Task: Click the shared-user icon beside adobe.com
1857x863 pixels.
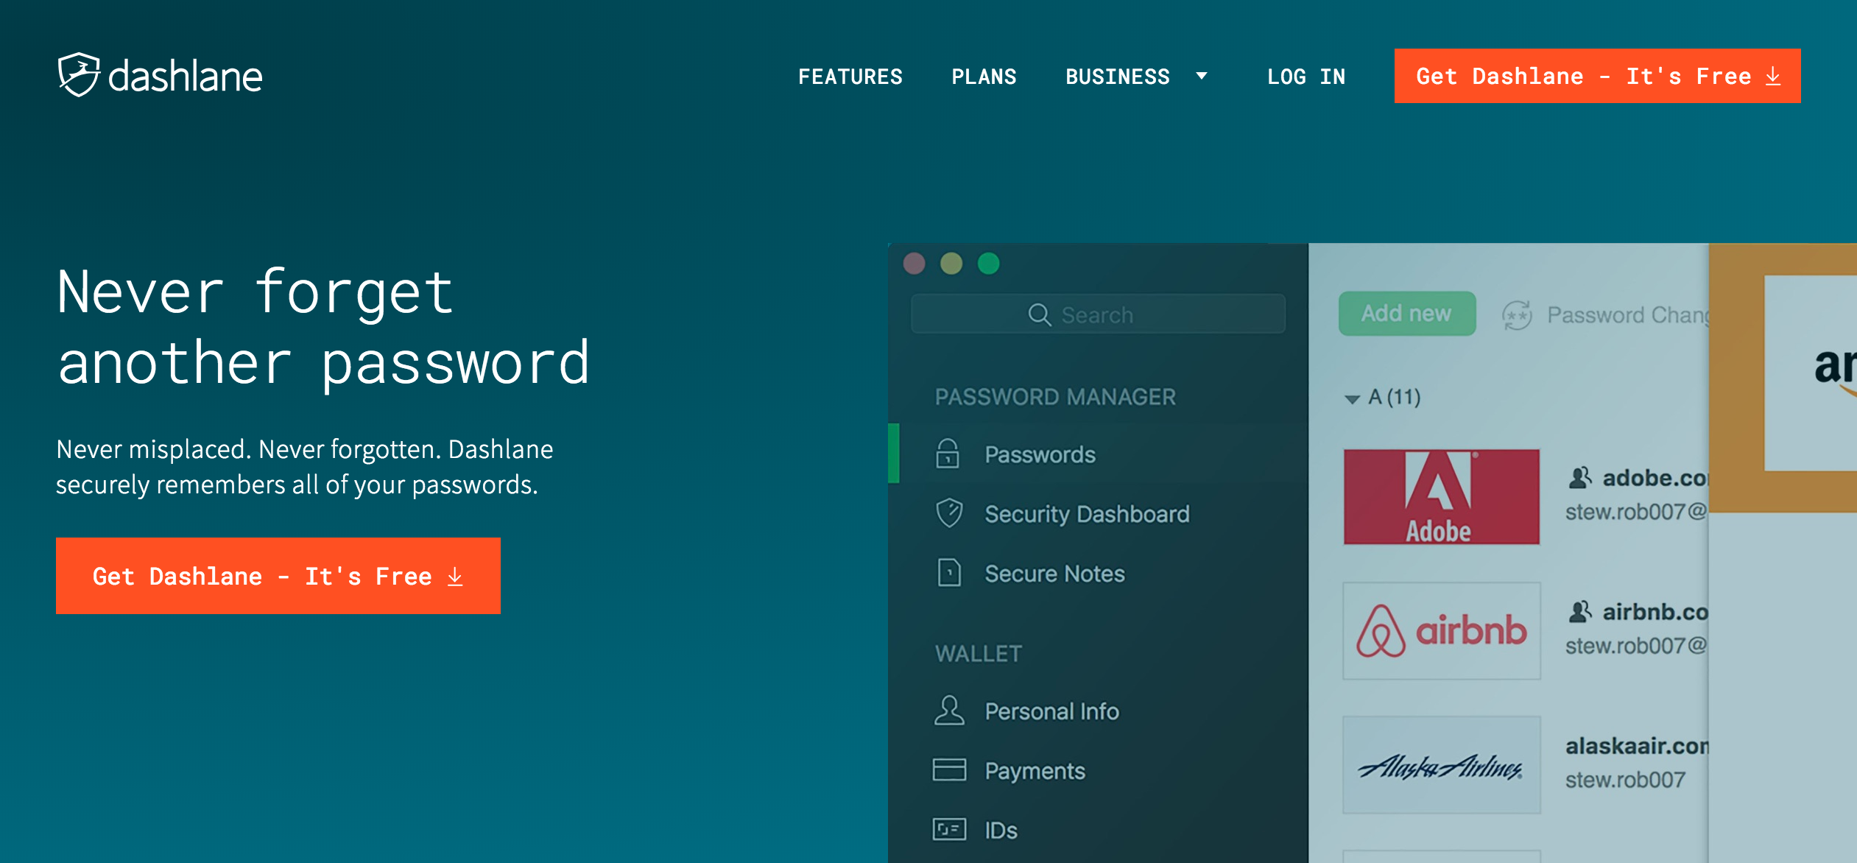Action: (x=1580, y=478)
